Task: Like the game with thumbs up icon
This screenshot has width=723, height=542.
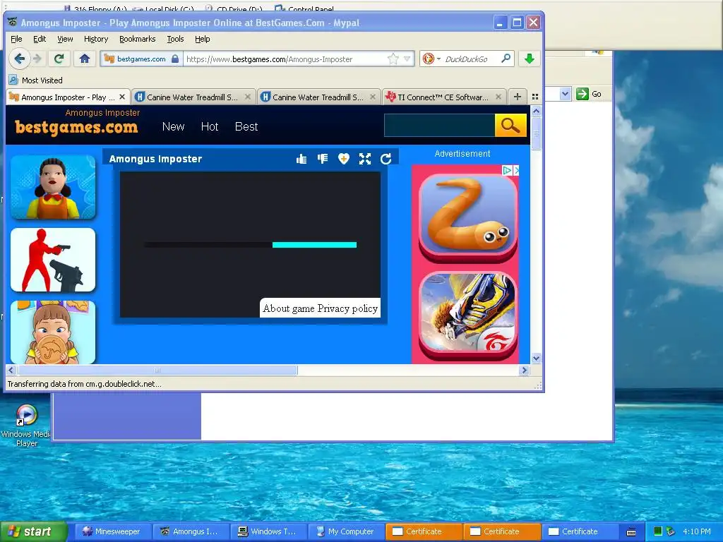Action: (301, 159)
